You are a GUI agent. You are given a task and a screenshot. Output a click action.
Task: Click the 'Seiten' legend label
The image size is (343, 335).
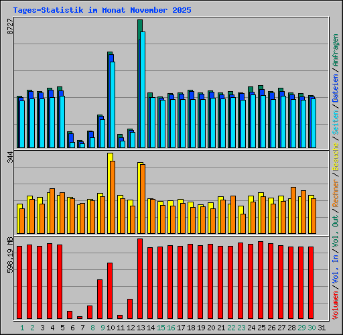pos(336,123)
